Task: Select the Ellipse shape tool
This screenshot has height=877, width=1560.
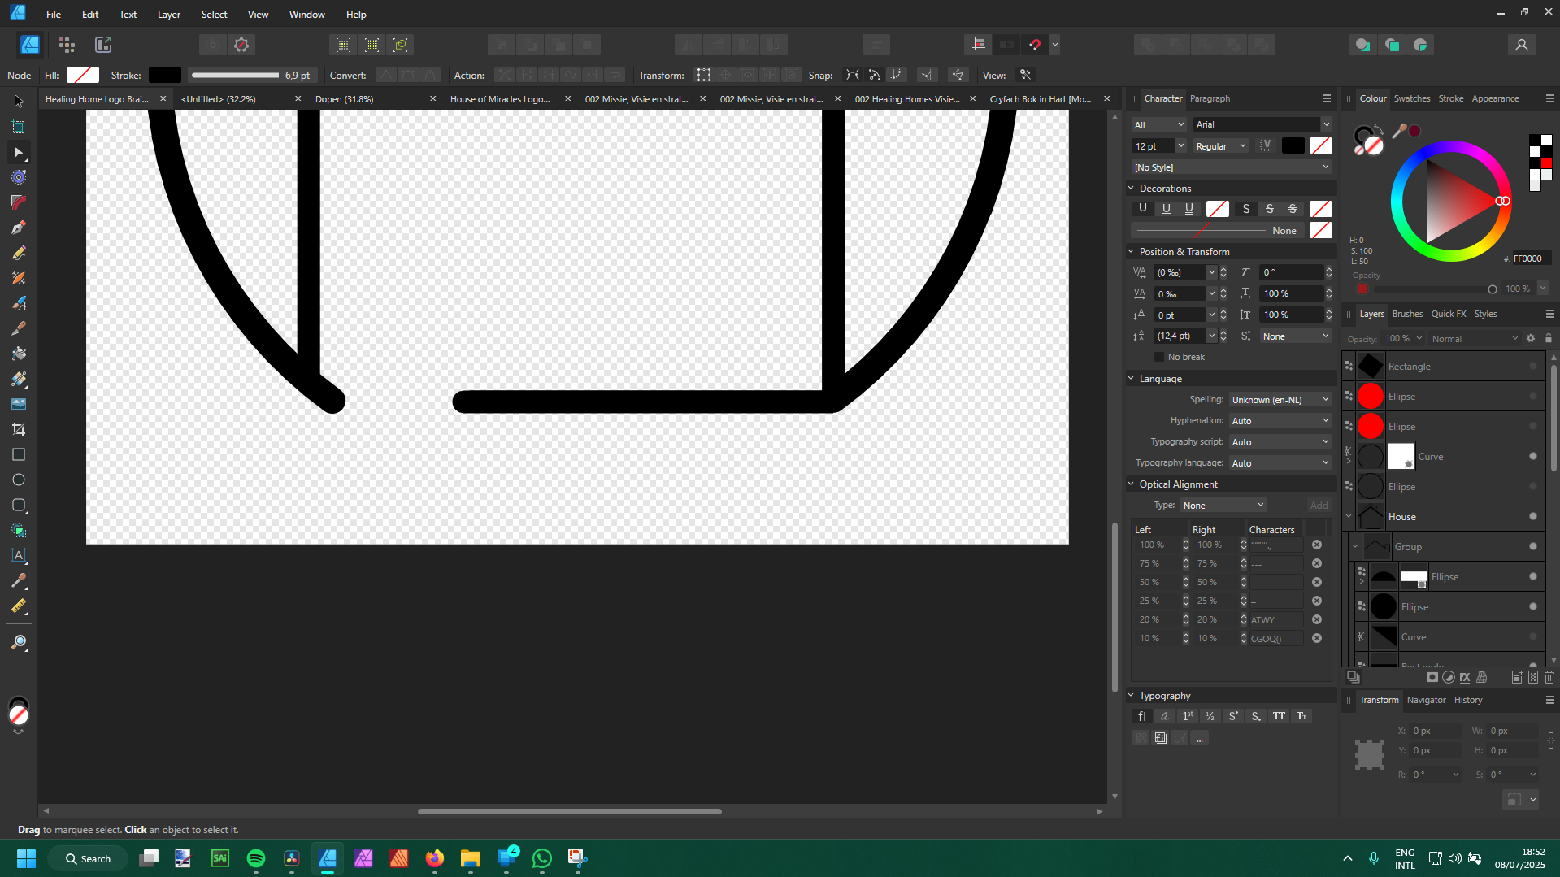Action: coord(19,480)
